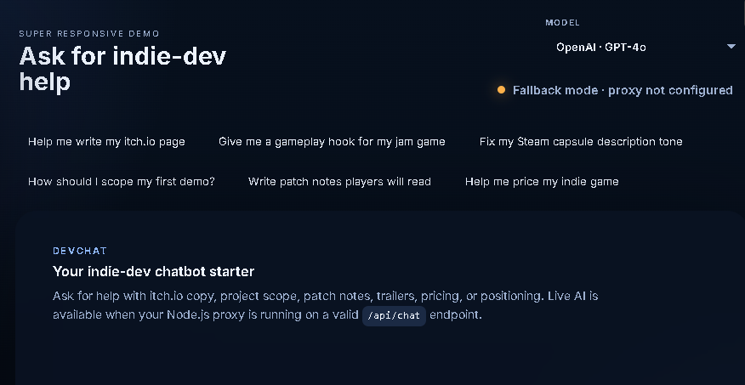Click the 'Ask for indie-dev help' heading
This screenshot has height=385, width=745.
point(122,69)
